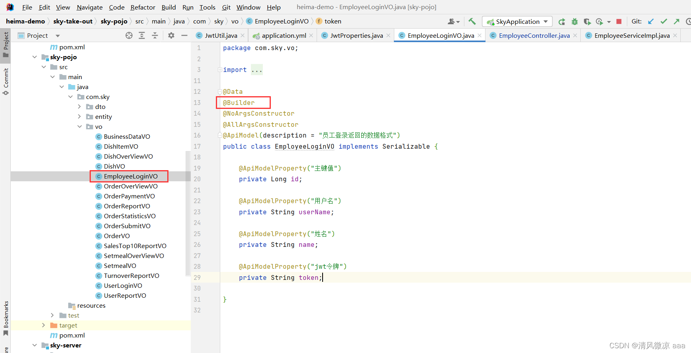Screen dimensions: 691x353
Task: Commit changes with Git checkmark icon
Action: (664, 21)
